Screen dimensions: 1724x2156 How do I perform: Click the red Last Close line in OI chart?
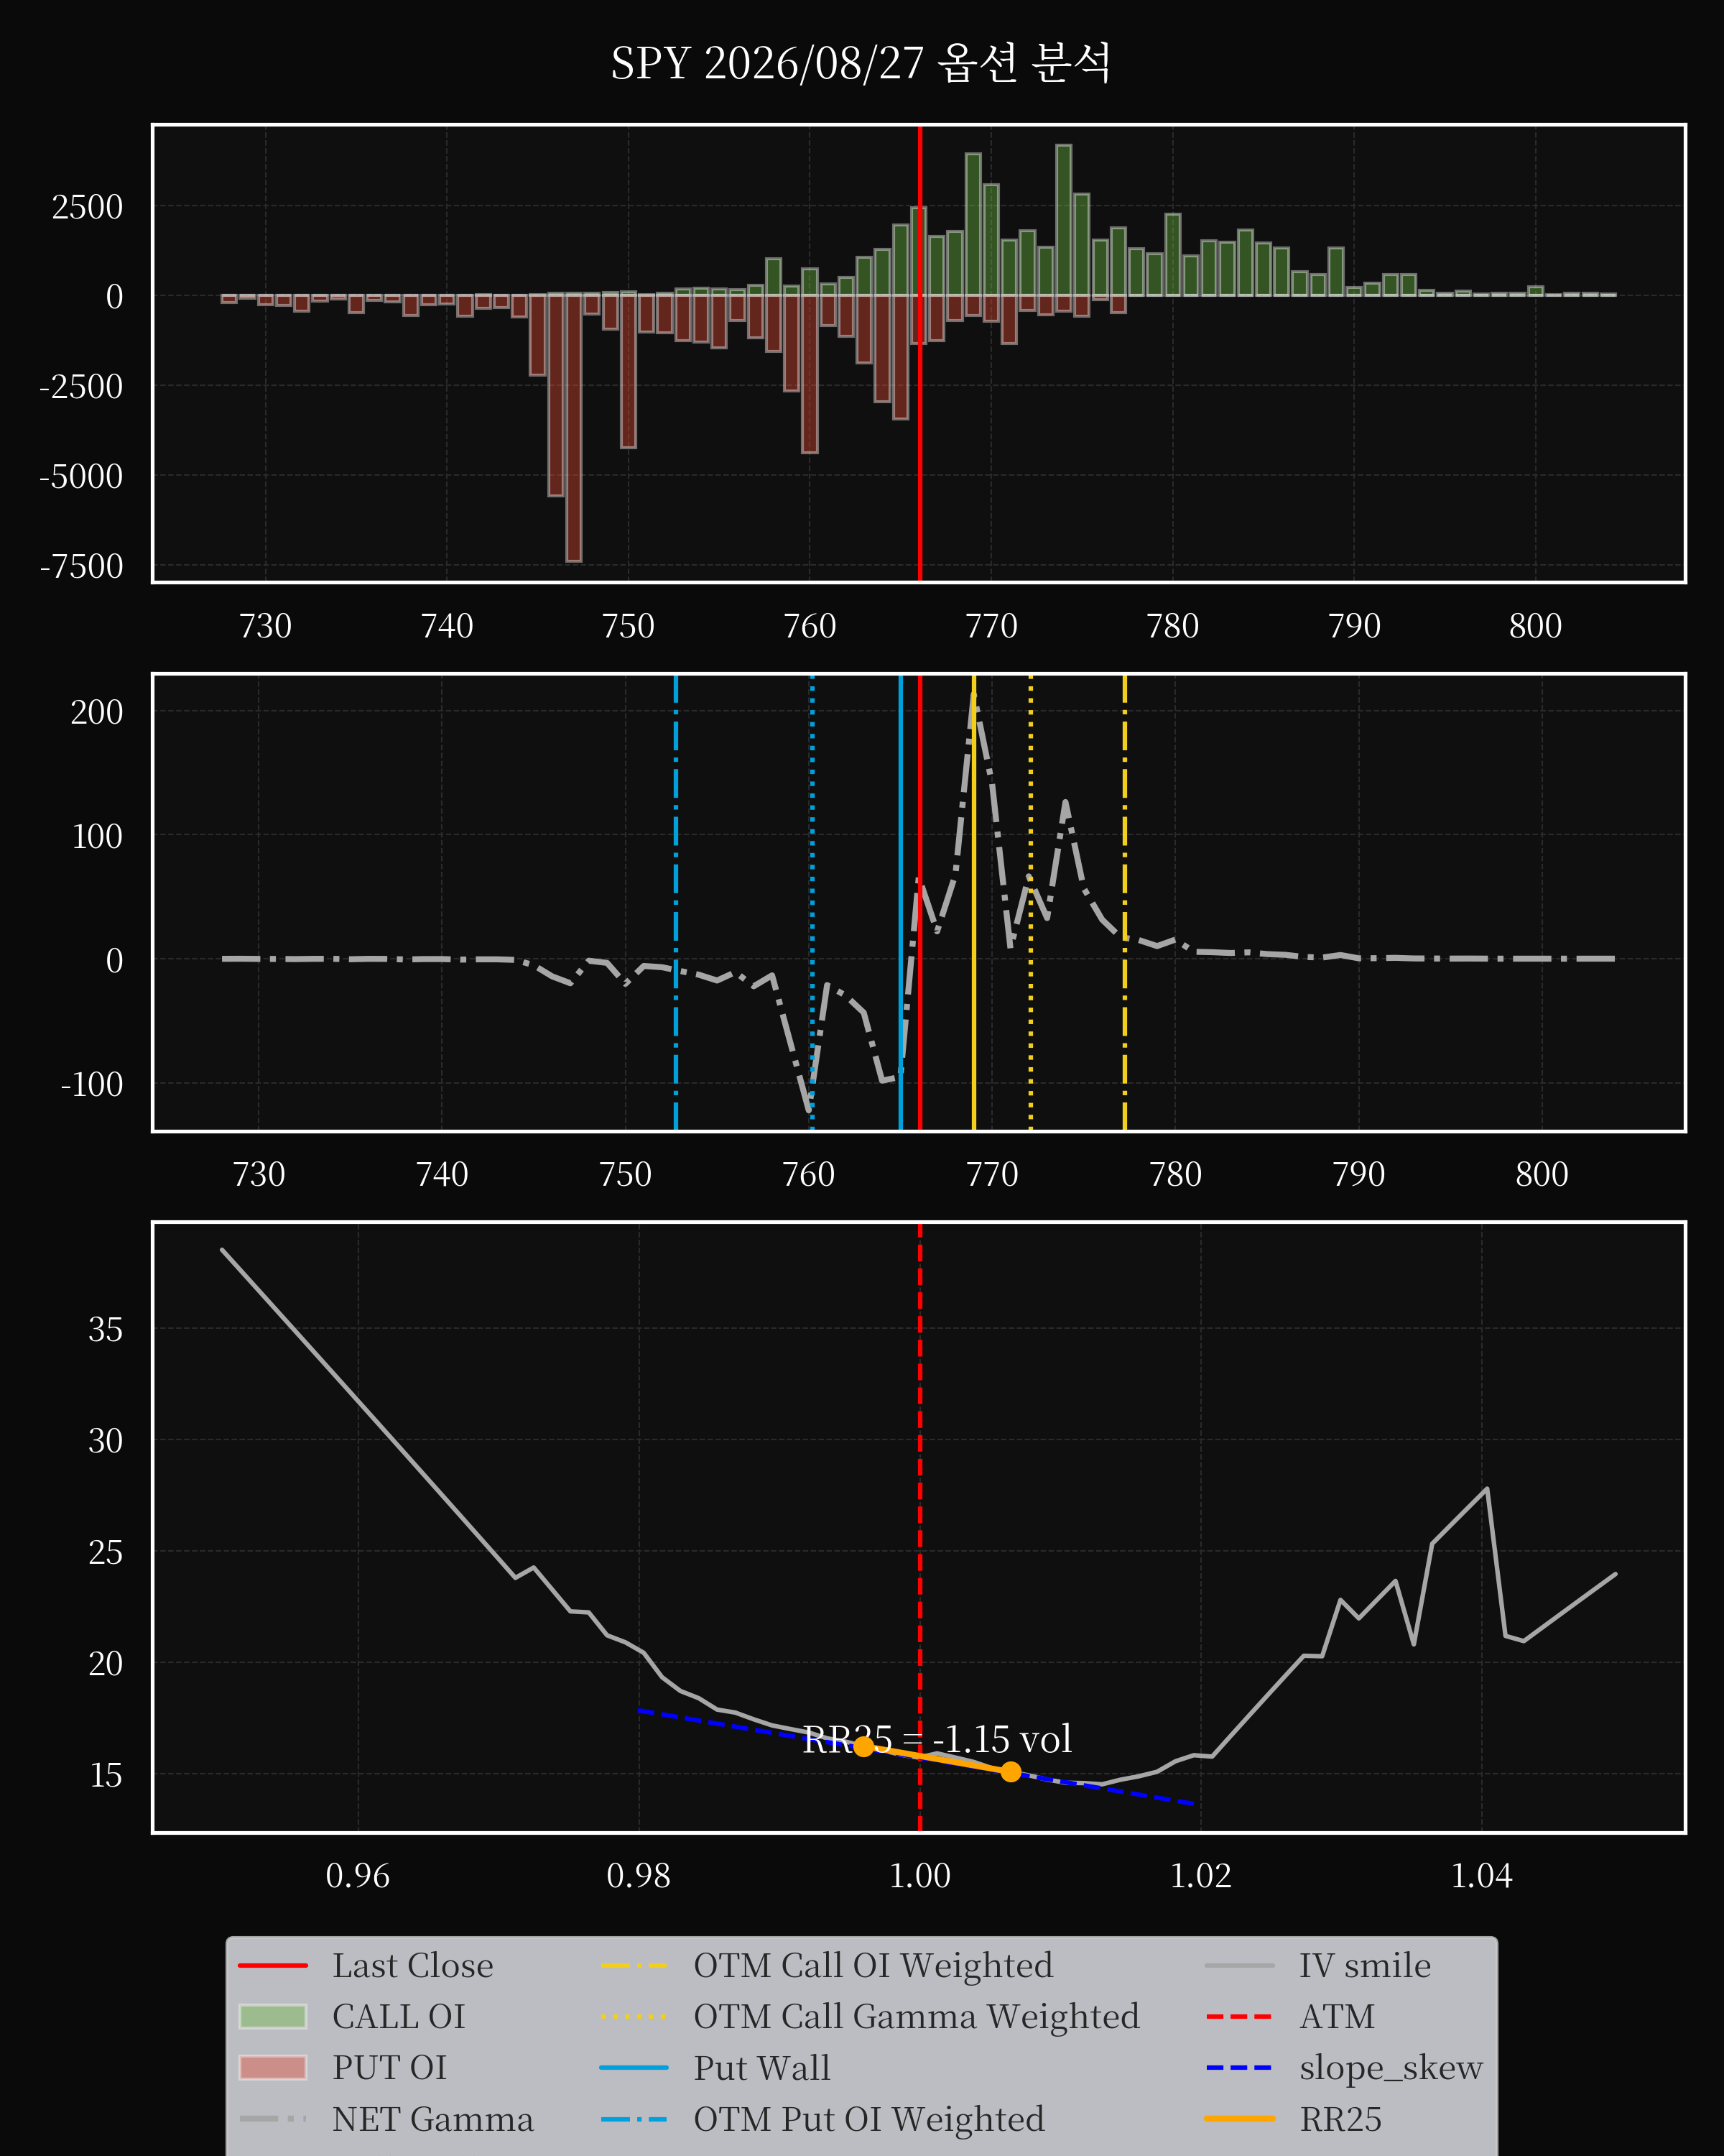tap(919, 353)
